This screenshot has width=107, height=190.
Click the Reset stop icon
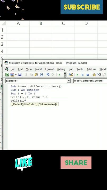[88, 75]
